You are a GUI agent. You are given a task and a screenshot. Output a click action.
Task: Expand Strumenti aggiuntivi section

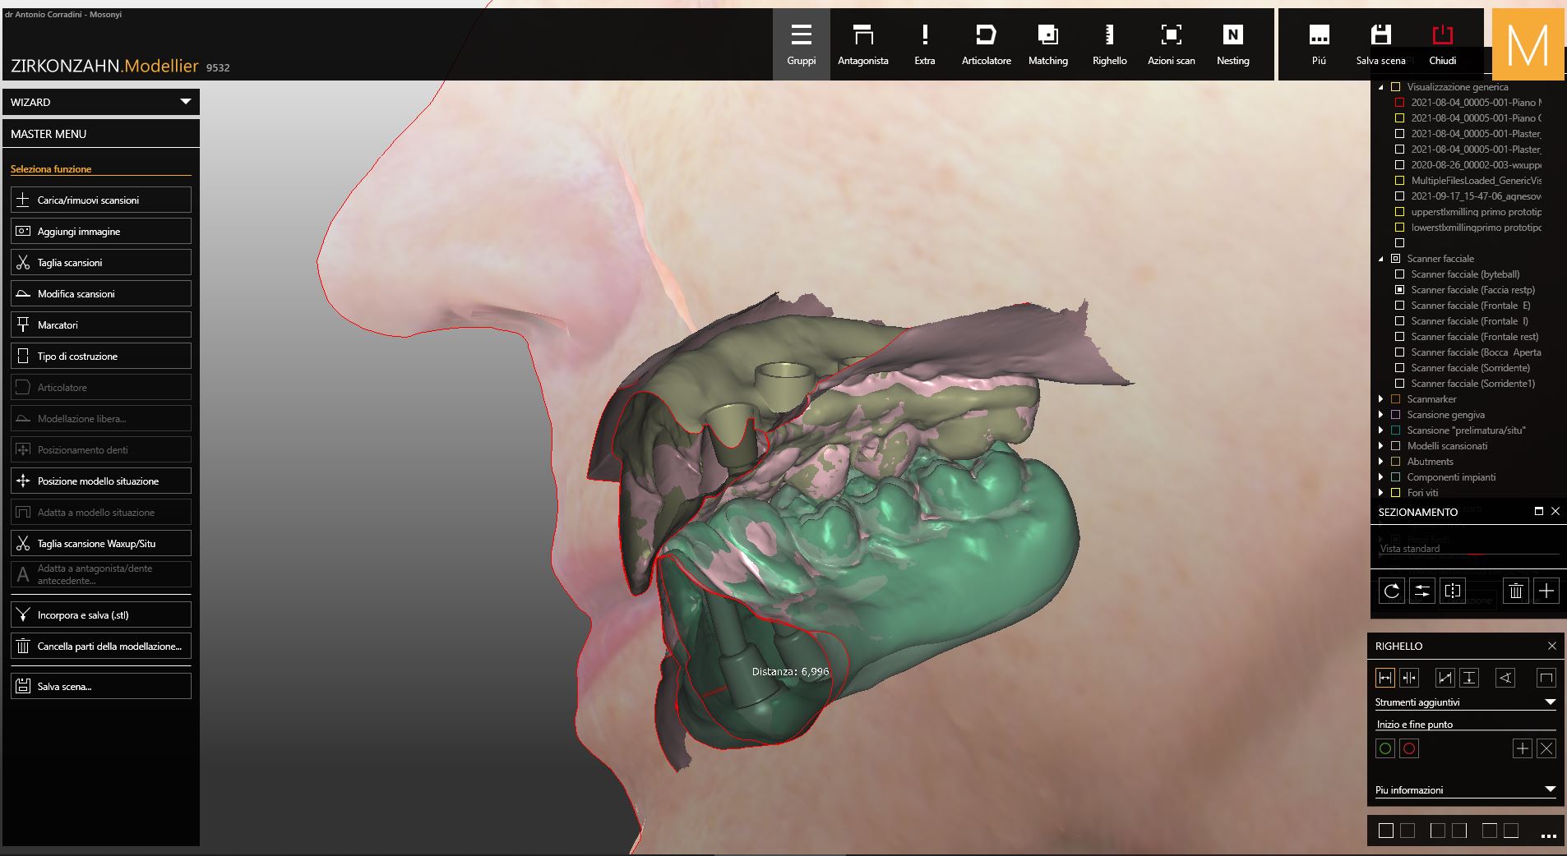coord(1550,702)
